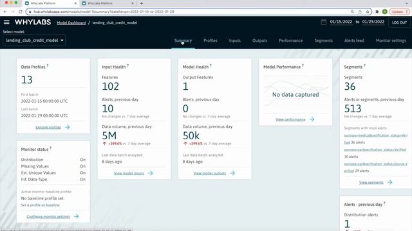Open the lending_club_credit_model model dropdown

click(x=34, y=40)
